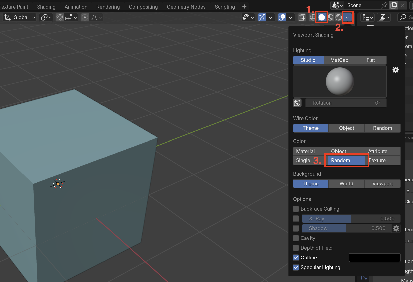Adjust Shadow intensity slider
The image size is (413, 282).
(347, 228)
